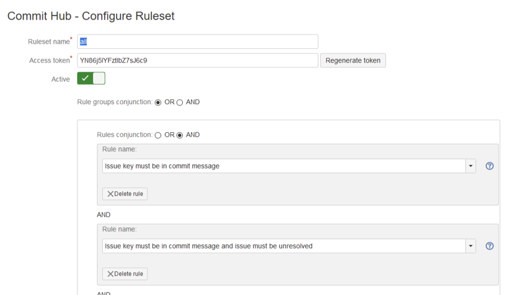Choose OR for rules conjunction
Screen dimensions: 519x295
coord(158,135)
